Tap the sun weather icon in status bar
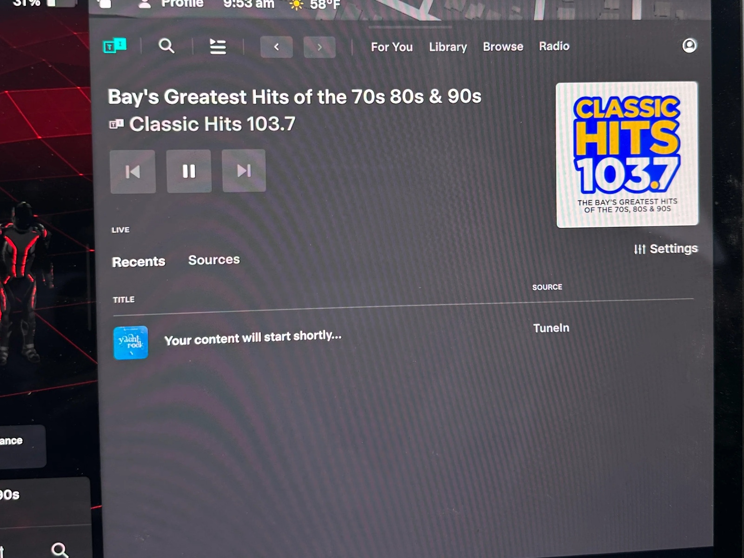744x558 pixels. [x=296, y=5]
